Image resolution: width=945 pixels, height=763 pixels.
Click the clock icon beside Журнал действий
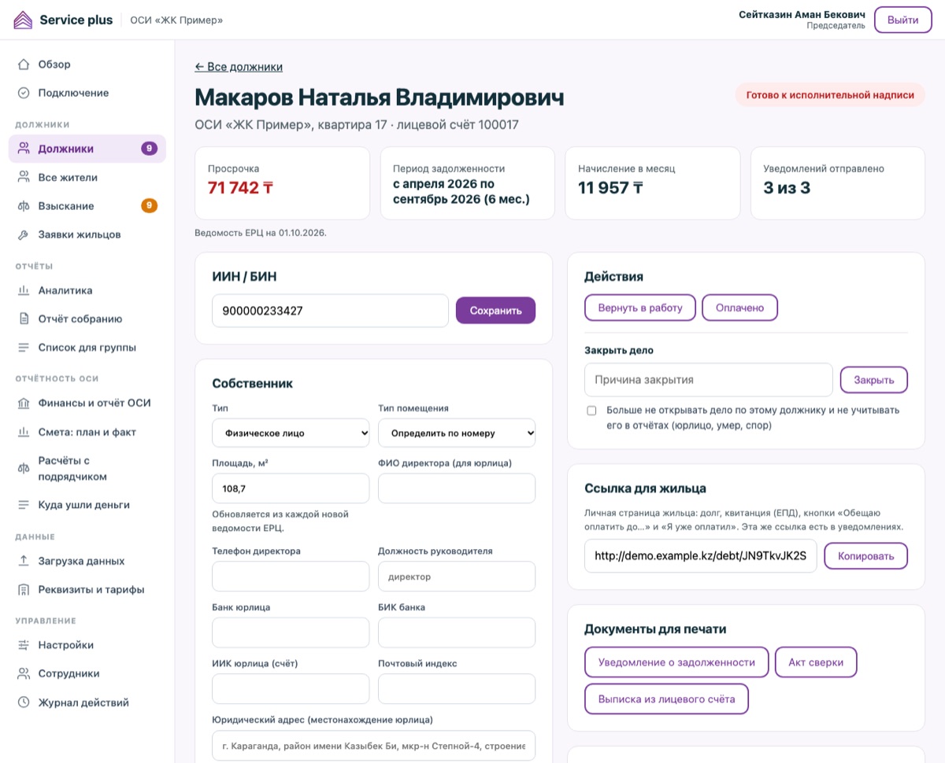24,702
